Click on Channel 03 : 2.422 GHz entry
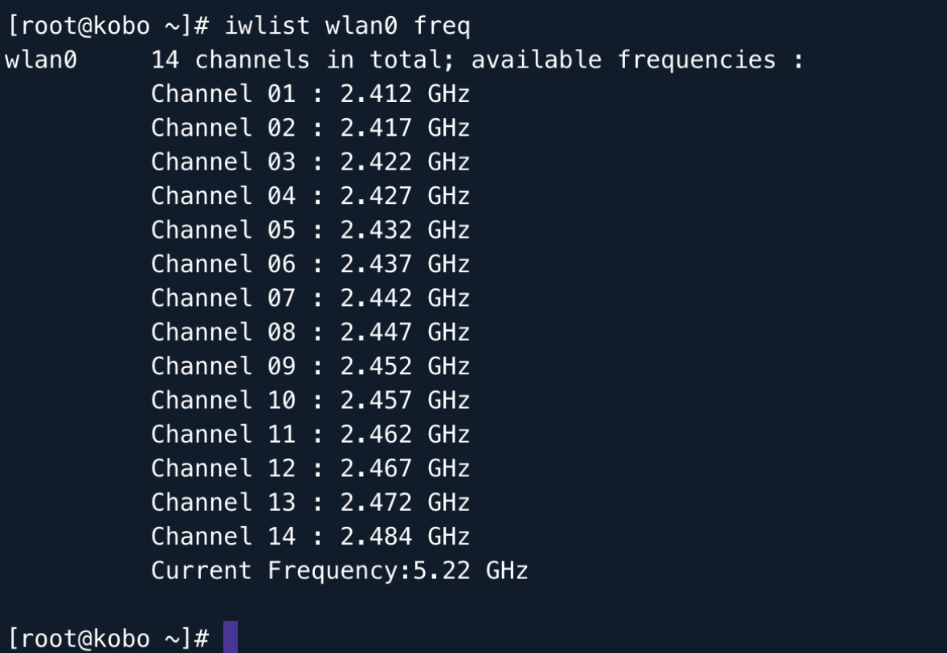The height and width of the screenshot is (653, 947). 310,162
